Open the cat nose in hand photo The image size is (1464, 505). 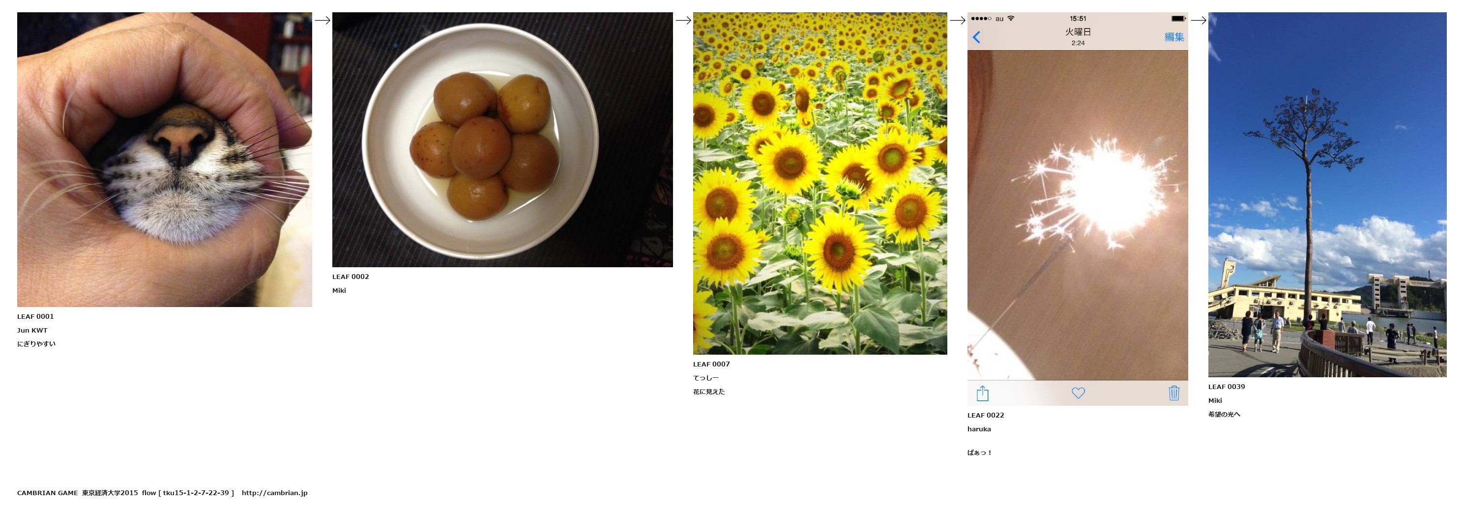coord(164,160)
